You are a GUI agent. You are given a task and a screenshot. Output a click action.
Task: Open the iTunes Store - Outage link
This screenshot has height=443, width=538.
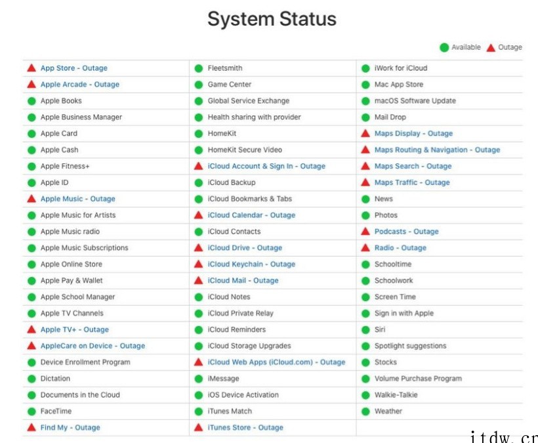click(245, 427)
